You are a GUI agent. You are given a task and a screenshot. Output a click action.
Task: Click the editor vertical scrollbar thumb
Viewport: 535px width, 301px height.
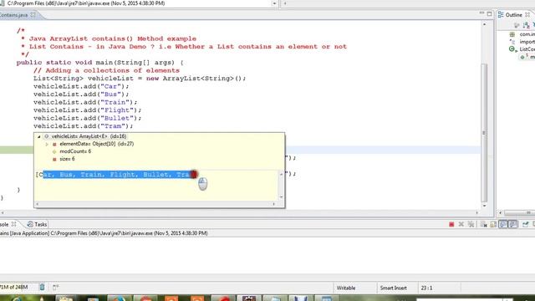(x=484, y=132)
